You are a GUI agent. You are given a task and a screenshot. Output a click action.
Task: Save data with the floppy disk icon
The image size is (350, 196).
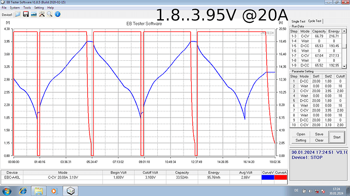tap(26, 15)
